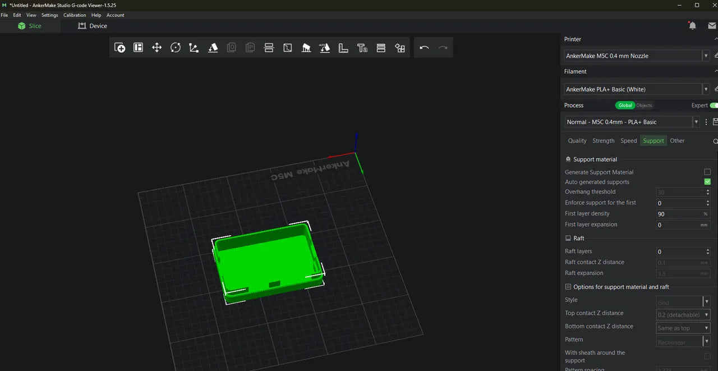
Task: Open the printer dropdown for AnkerMake M5C
Action: pyautogui.click(x=706, y=56)
